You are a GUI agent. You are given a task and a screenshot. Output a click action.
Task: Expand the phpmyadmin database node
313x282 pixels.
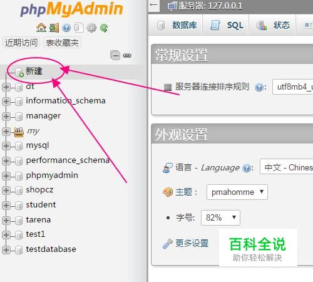point(6,176)
